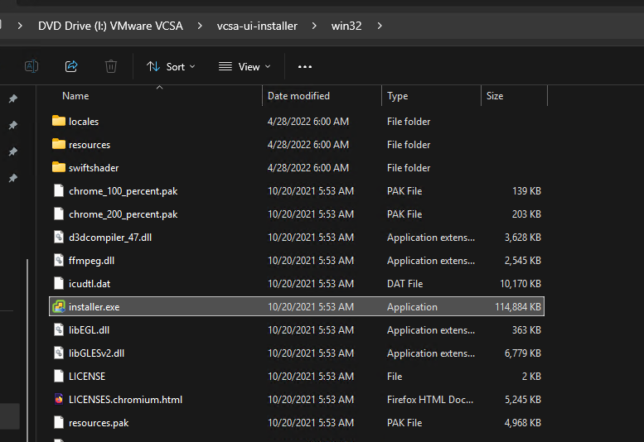Click the ffmpeg.dll file icon
The height and width of the screenshot is (442, 644).
[58, 261]
